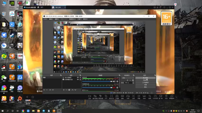Open the 淡出 transition dropdown
The height and width of the screenshot is (113, 202).
pos(128,78)
